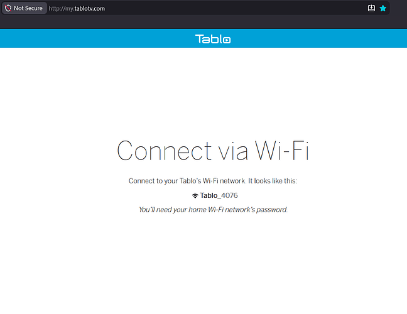Select the Tablo_4076 network name
The image size is (407, 314).
(219, 195)
